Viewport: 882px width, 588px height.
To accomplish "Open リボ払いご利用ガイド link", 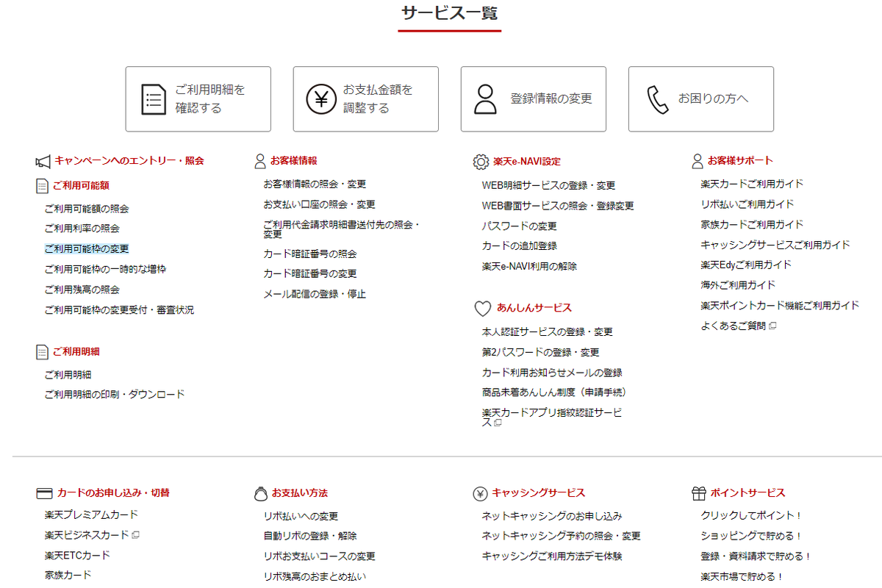I will pyautogui.click(x=747, y=204).
